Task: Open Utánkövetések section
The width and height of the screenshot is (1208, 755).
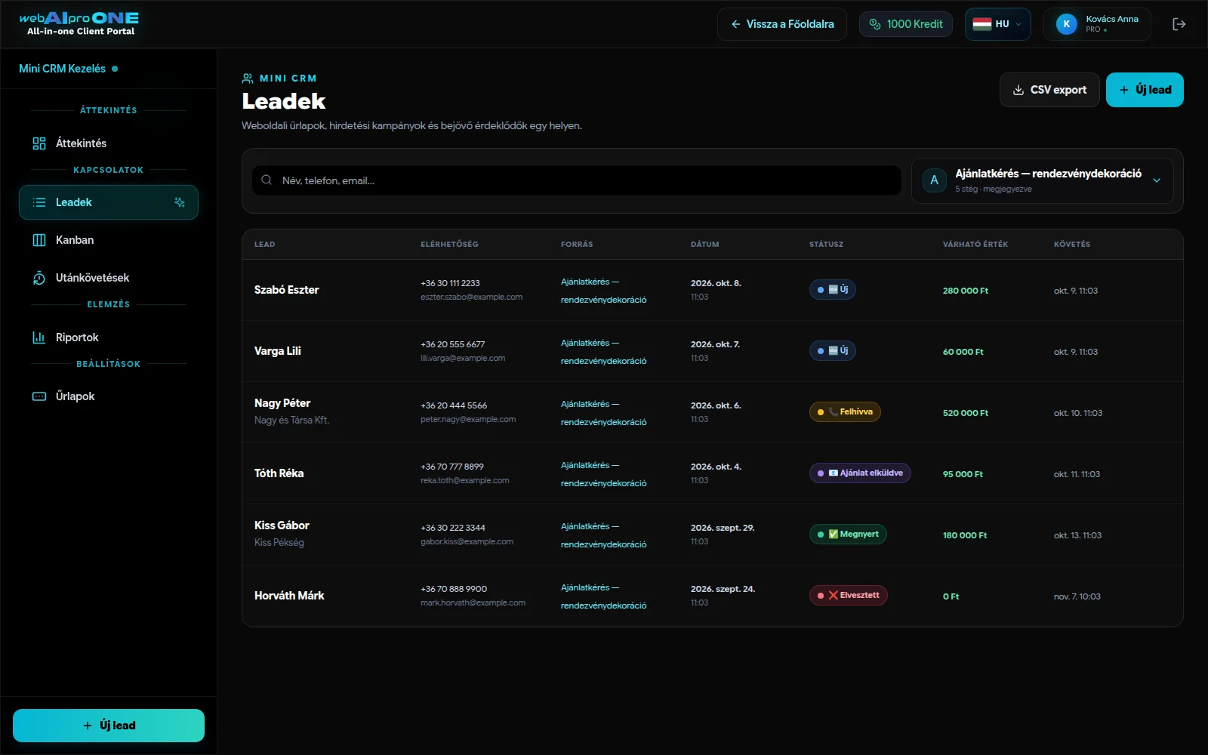Action: coord(109,278)
